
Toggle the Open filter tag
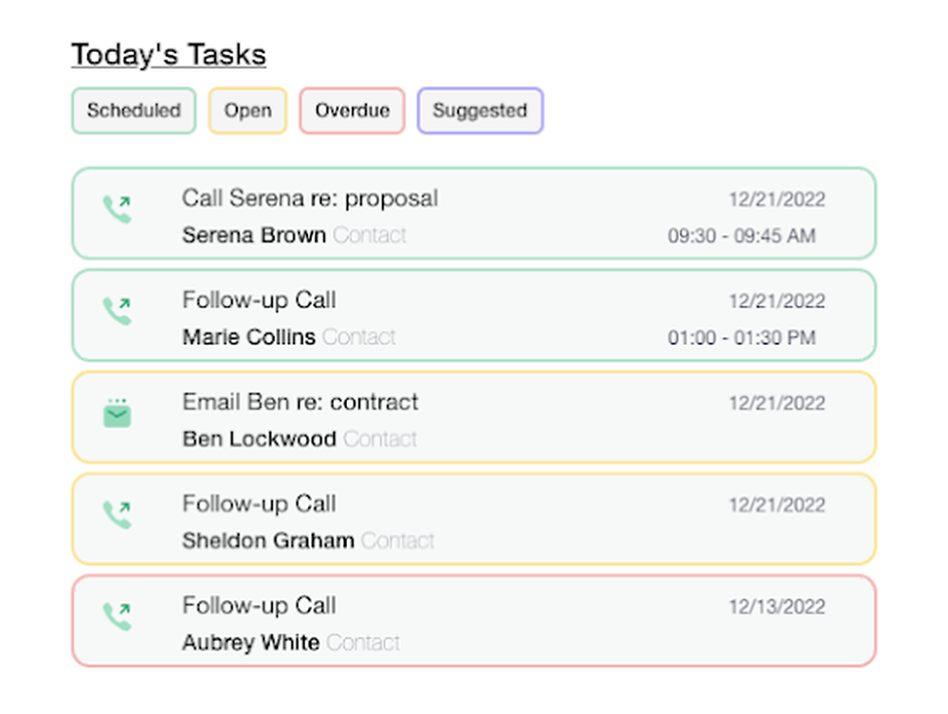click(x=247, y=111)
